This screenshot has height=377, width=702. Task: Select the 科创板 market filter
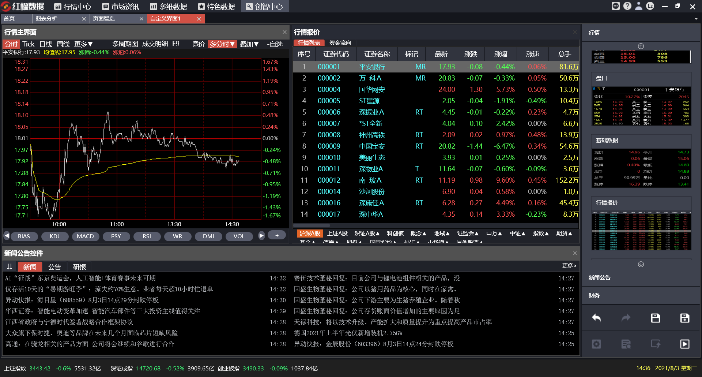(x=395, y=233)
